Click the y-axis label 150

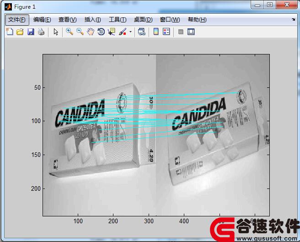pos(36,155)
